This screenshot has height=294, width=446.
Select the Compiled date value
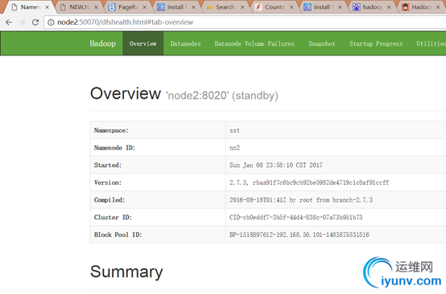click(301, 200)
